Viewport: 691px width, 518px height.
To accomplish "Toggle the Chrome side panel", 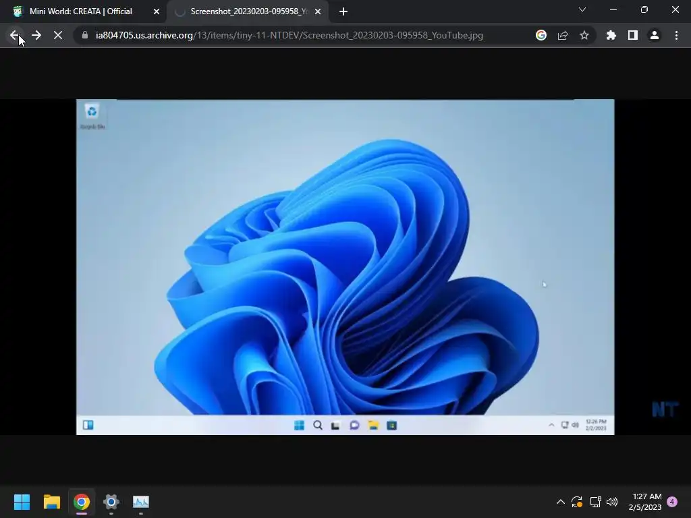I will tap(633, 35).
